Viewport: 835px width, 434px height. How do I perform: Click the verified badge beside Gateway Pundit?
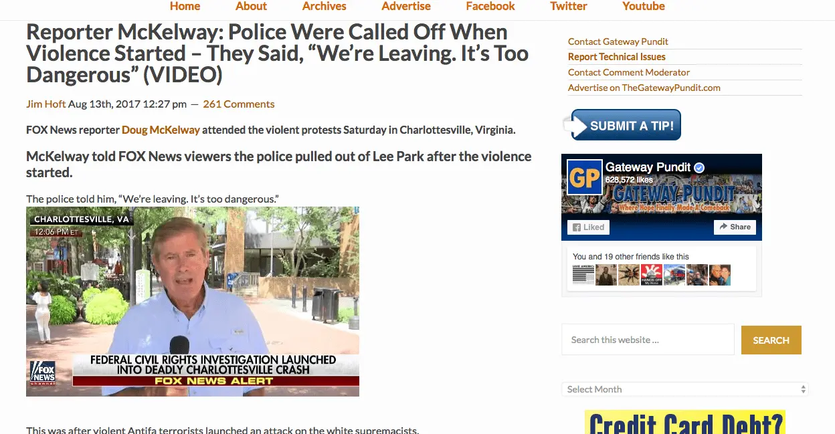click(x=699, y=167)
